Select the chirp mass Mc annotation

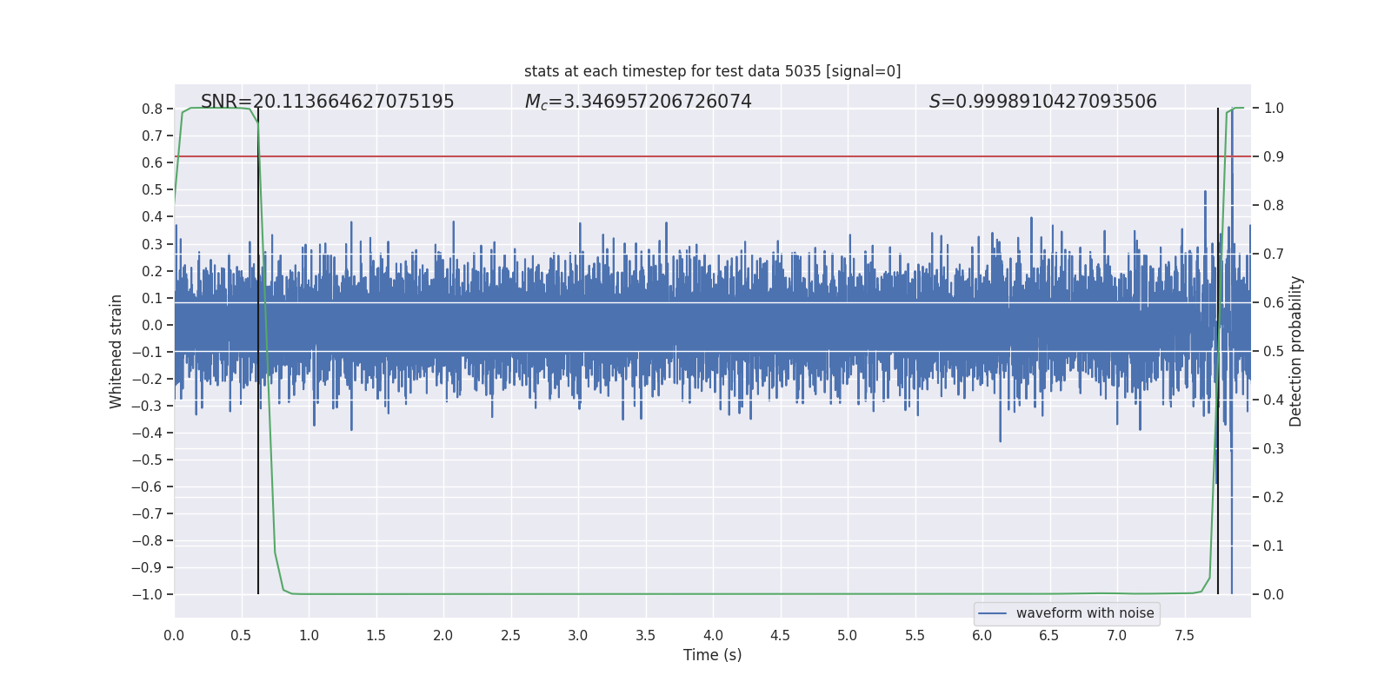coord(638,102)
